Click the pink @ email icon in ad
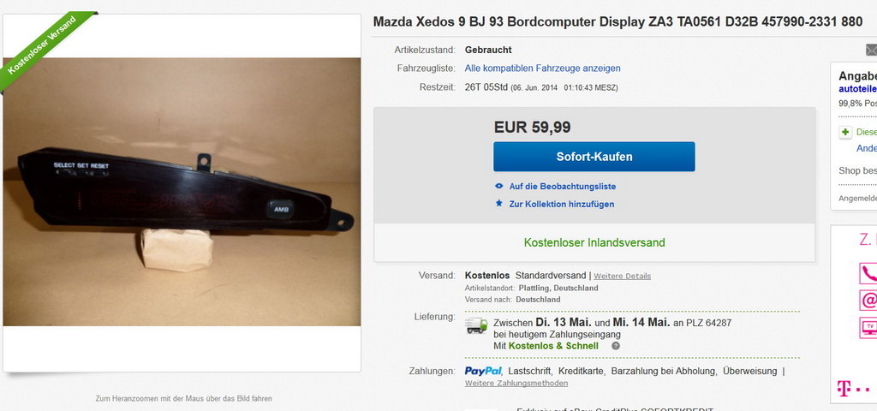 click(x=868, y=301)
